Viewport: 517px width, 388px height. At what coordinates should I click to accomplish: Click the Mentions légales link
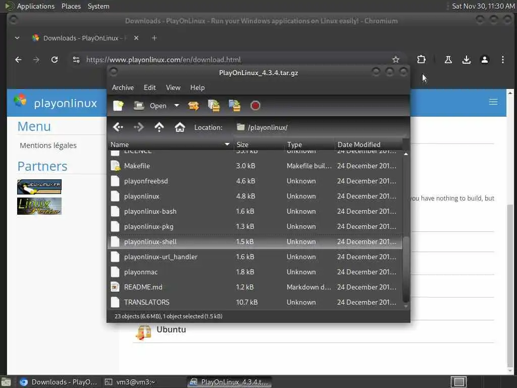point(48,145)
